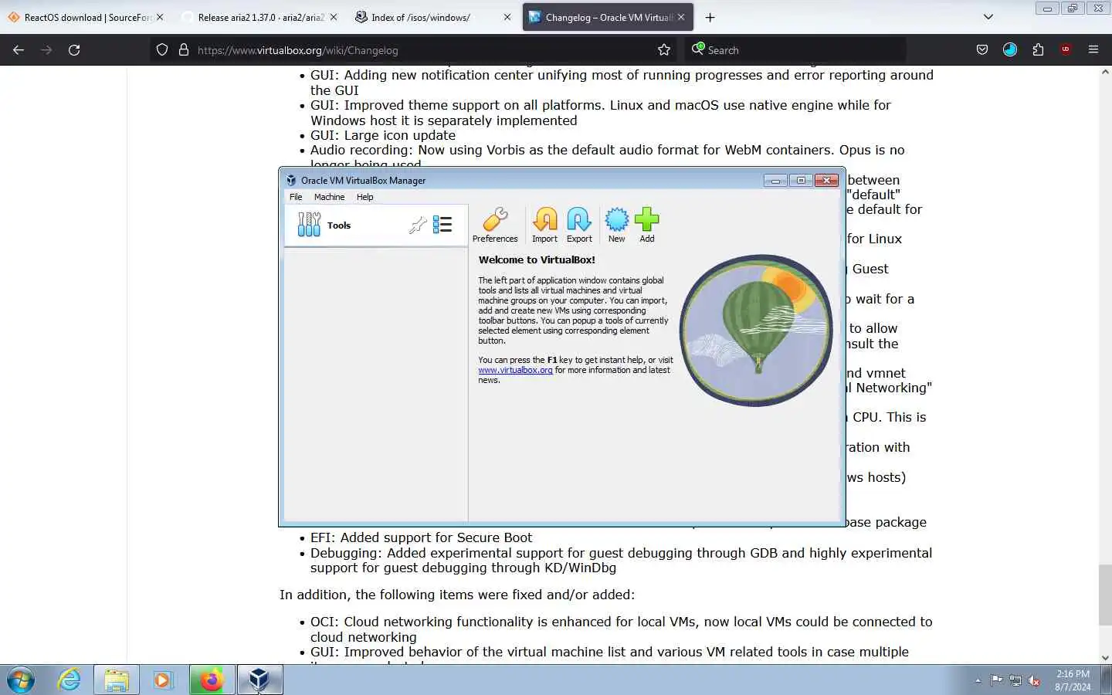
Task: Open the Extensions puzzle icon
Action: [1038, 50]
